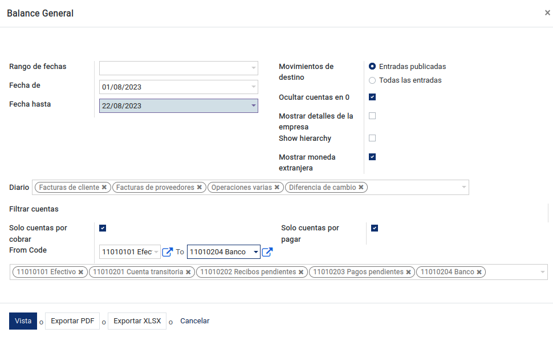Click Exportar XLSX button

click(x=137, y=321)
